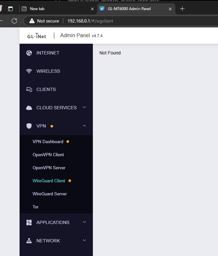Open the VPN Dashboard page
Screen dimensions: 218x256
click(x=48, y=142)
